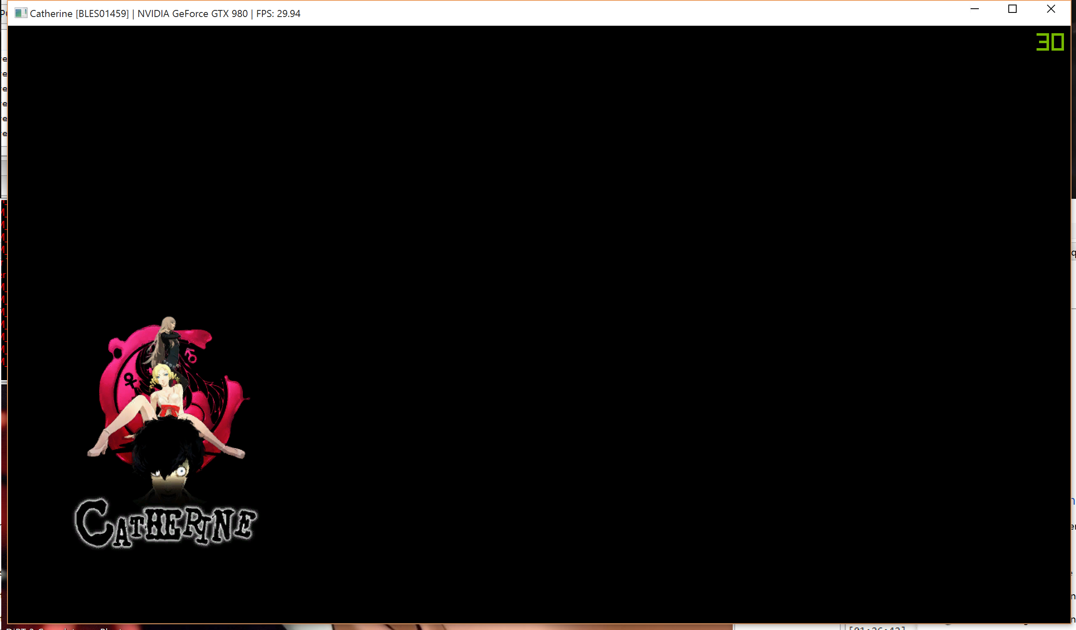Image resolution: width=1076 pixels, height=630 pixels.
Task: Click Vincent's black messy hair
Action: coord(167,444)
